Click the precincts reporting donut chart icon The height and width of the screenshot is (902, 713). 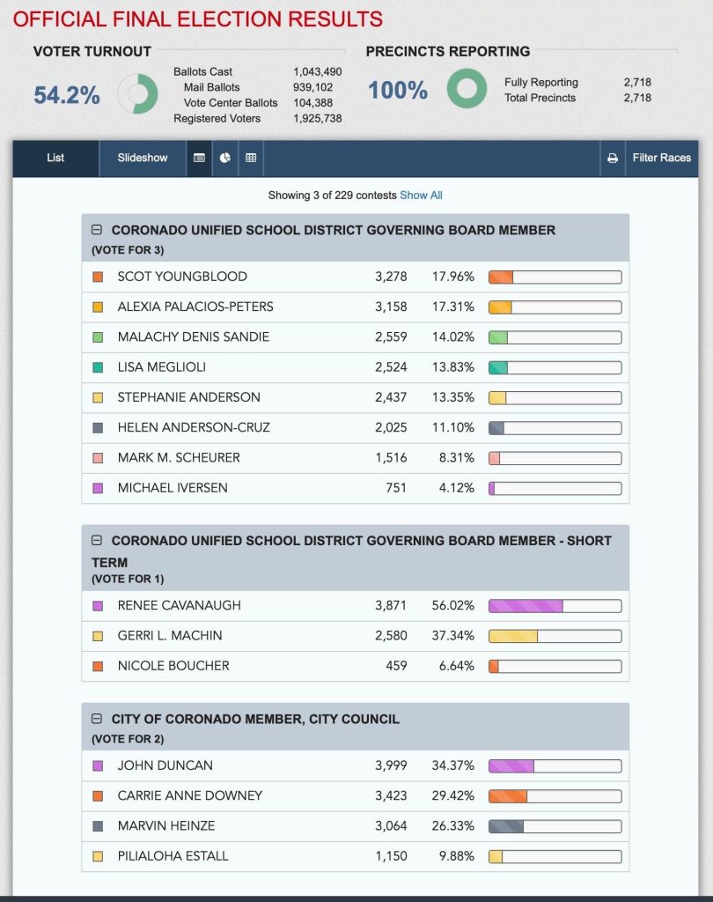click(467, 89)
